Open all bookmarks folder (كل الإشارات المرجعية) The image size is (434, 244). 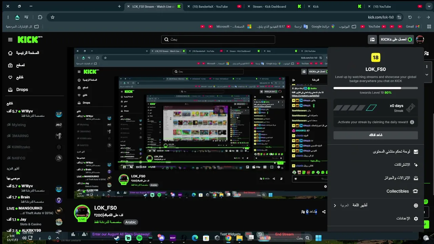[22, 26]
